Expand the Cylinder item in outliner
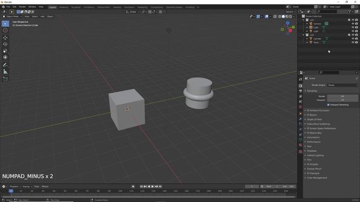Image resolution: width=360 pixels, height=202 pixels. pyautogui.click(x=307, y=39)
